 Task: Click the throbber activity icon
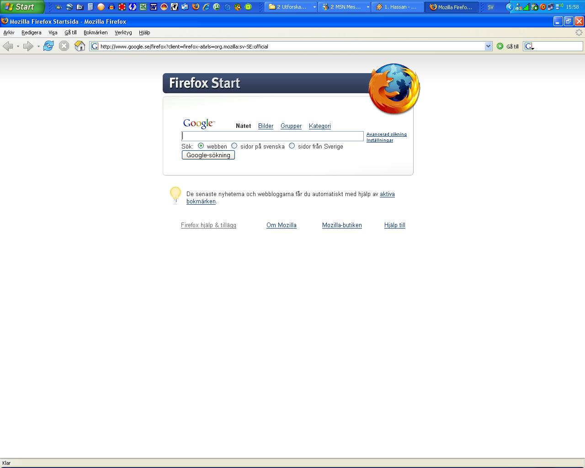pyautogui.click(x=579, y=32)
